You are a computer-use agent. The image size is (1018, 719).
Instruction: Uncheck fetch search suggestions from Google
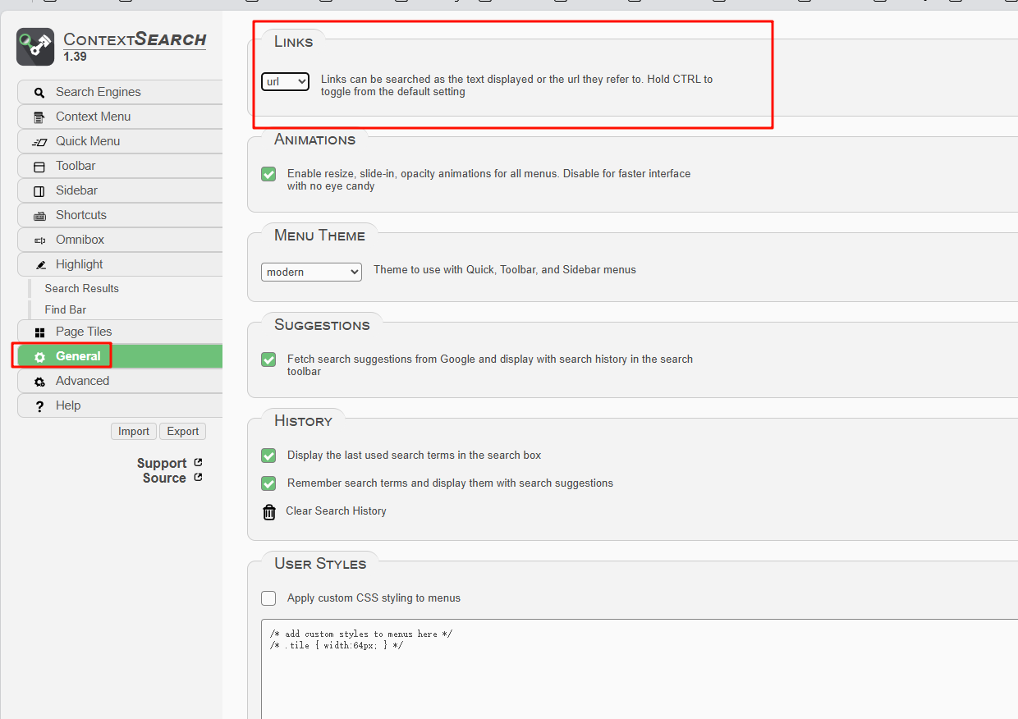[x=268, y=359]
